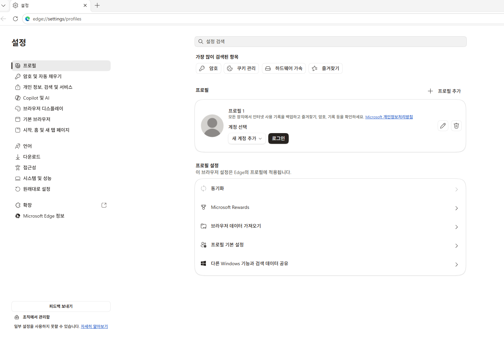This screenshot has width=504, height=342.
Task: Click the 원래대로 설정 reset icon
Action: (18, 189)
